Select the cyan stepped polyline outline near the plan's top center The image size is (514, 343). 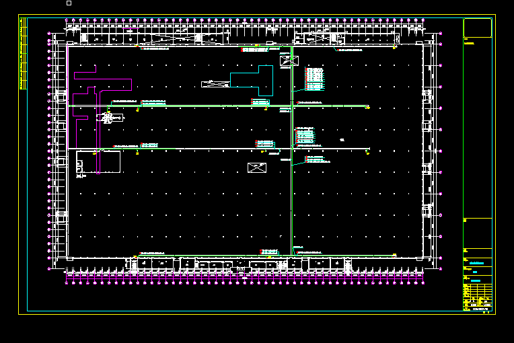[252, 81]
